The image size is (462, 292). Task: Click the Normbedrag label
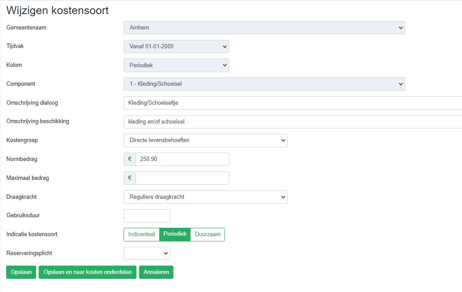22,159
